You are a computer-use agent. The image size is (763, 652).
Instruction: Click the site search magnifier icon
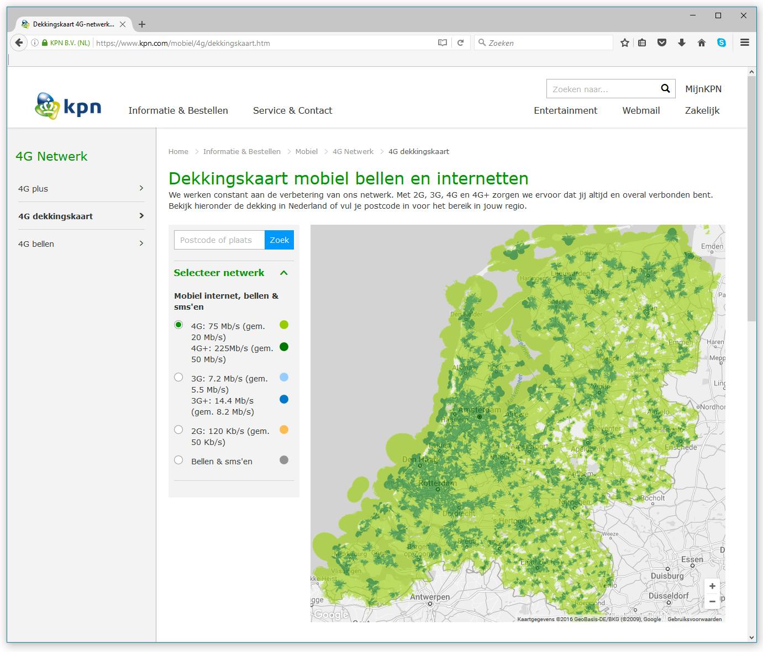(x=665, y=89)
